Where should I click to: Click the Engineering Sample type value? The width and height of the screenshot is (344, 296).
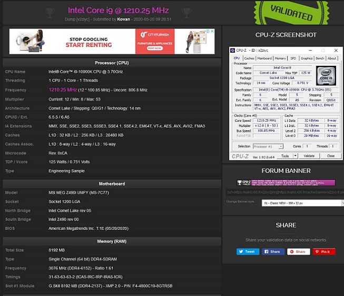[x=66, y=171]
